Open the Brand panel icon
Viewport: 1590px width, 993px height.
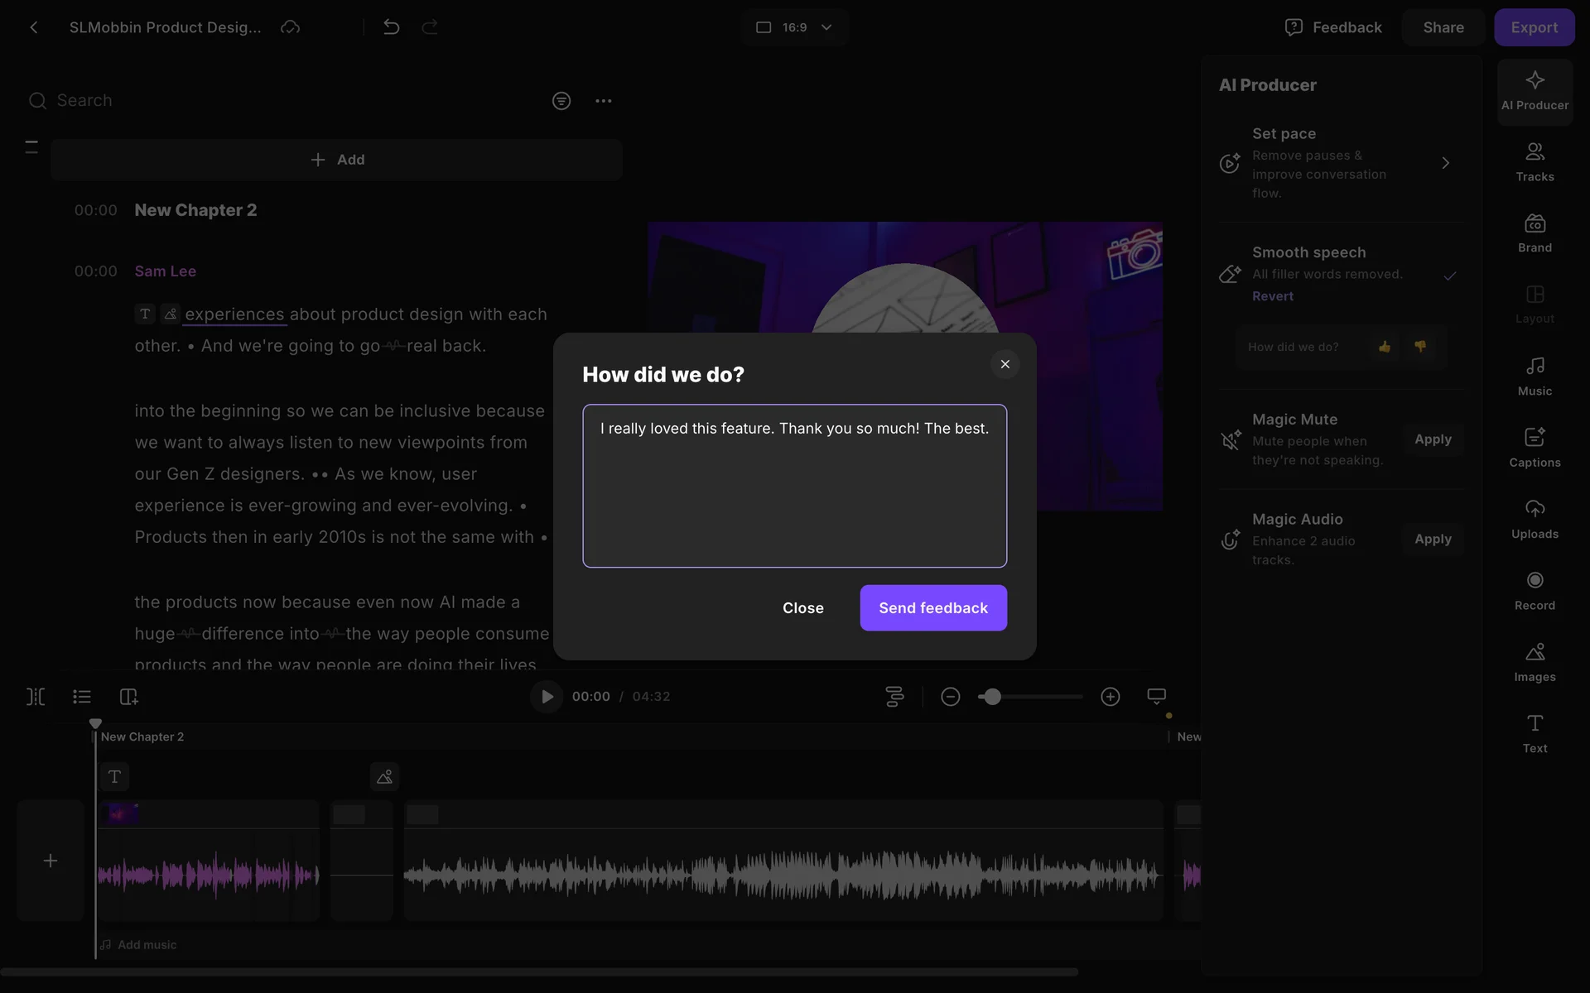[1535, 233]
